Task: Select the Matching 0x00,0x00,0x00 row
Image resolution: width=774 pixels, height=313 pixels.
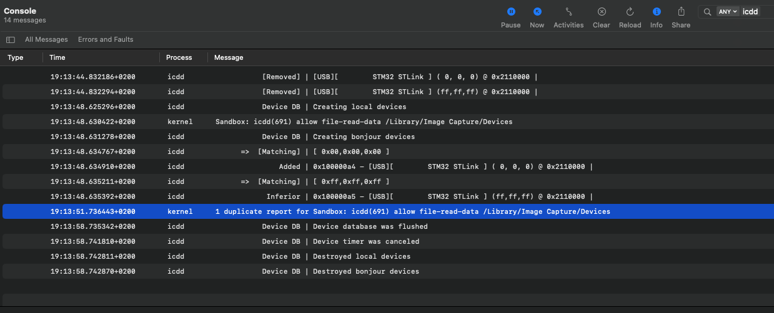Action: 388,152
